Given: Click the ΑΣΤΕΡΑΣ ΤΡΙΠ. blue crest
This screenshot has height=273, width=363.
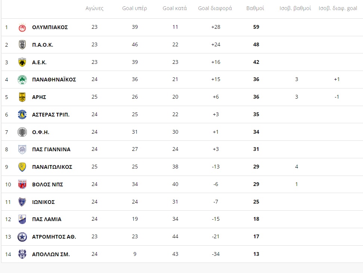Looking at the screenshot, I should [22, 115].
